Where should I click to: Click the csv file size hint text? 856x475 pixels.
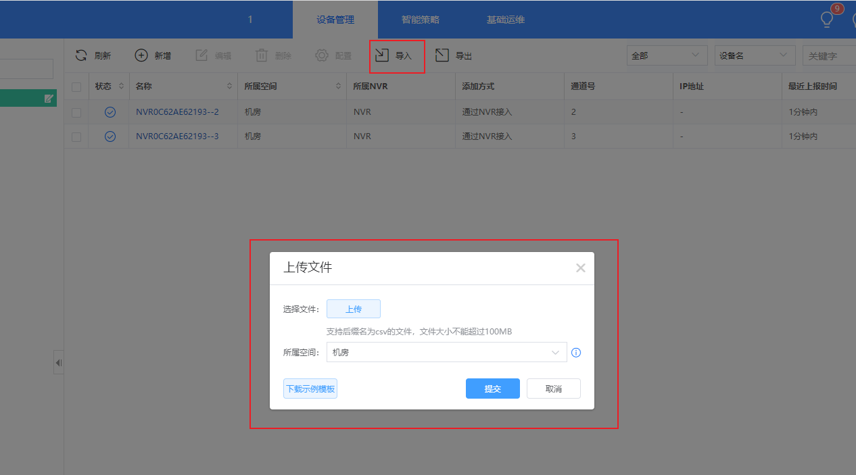pos(419,332)
